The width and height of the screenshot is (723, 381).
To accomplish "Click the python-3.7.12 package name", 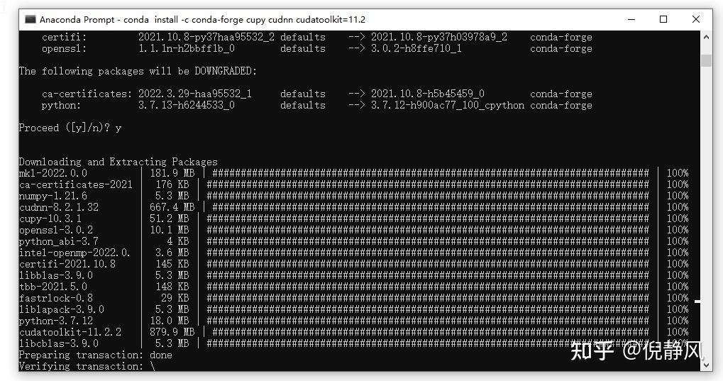I will tap(56, 321).
